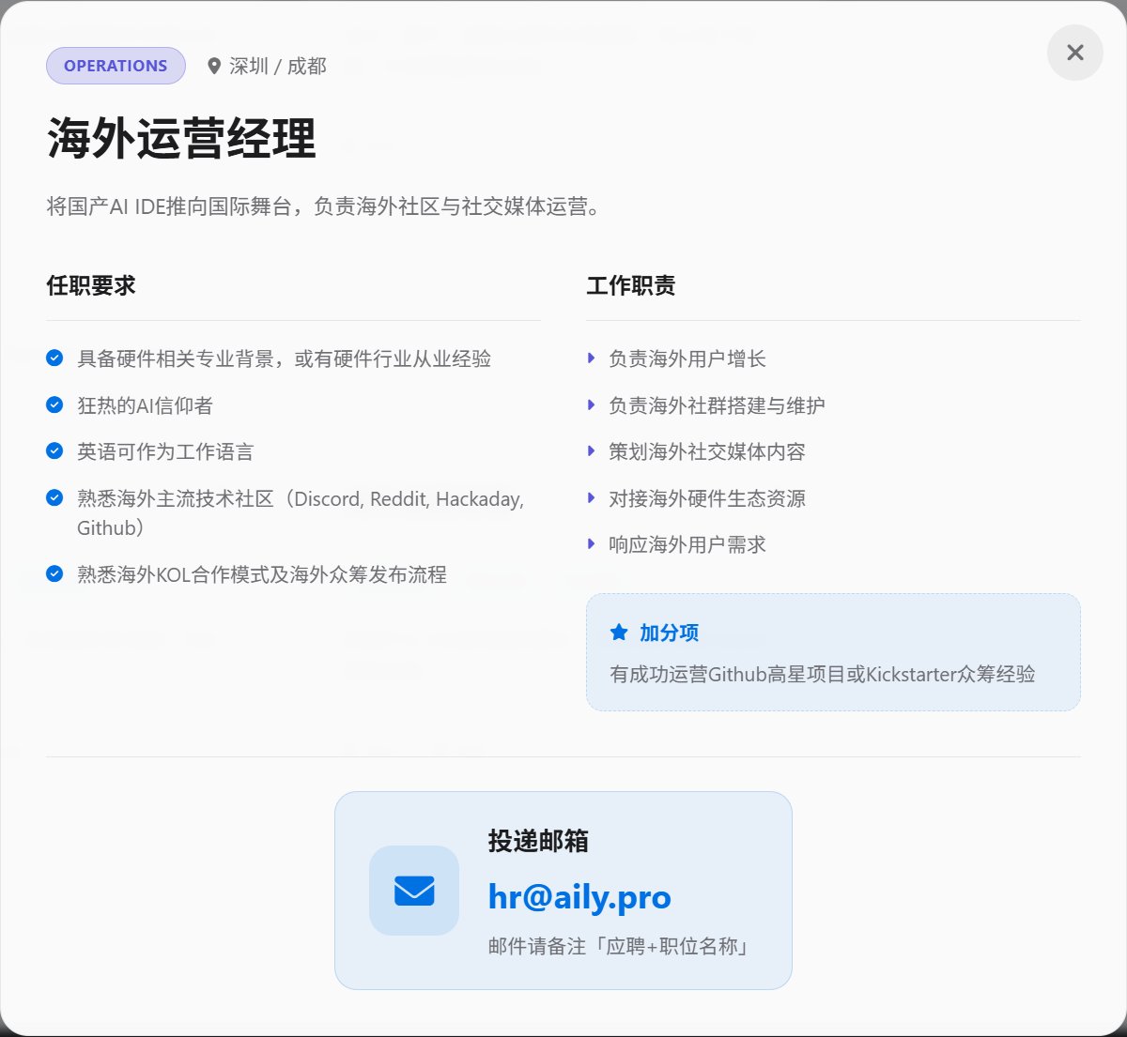
Task: Click the text 对接海外硬件生态资源
Action: tap(707, 498)
